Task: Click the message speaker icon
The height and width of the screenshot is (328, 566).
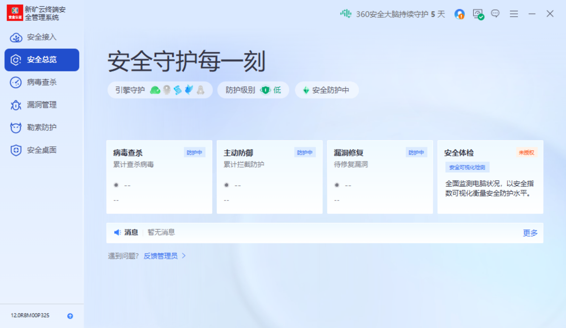Action: point(117,233)
